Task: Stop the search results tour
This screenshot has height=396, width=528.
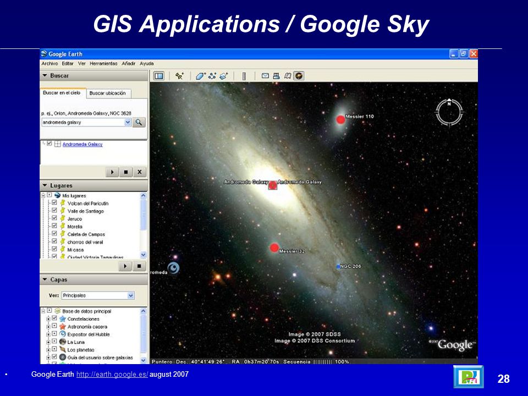Action: pyautogui.click(x=126, y=172)
